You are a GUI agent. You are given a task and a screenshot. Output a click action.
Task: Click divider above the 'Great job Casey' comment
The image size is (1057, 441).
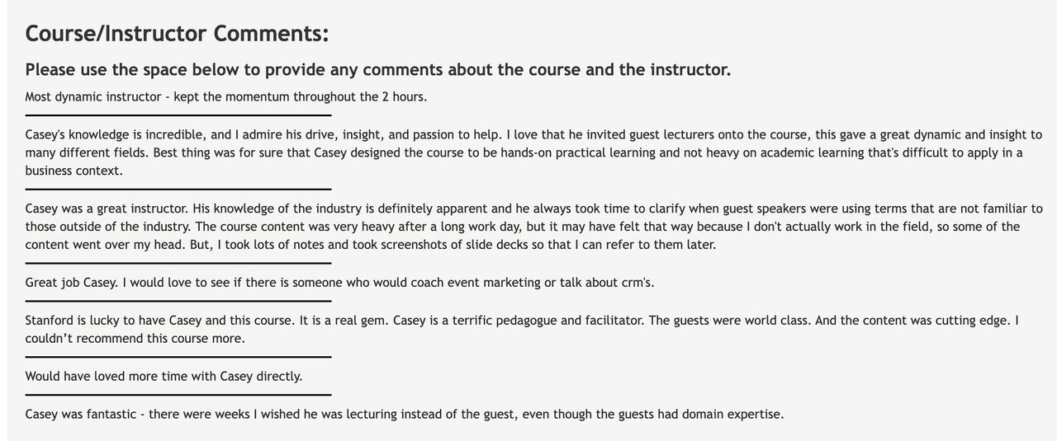[x=178, y=264]
